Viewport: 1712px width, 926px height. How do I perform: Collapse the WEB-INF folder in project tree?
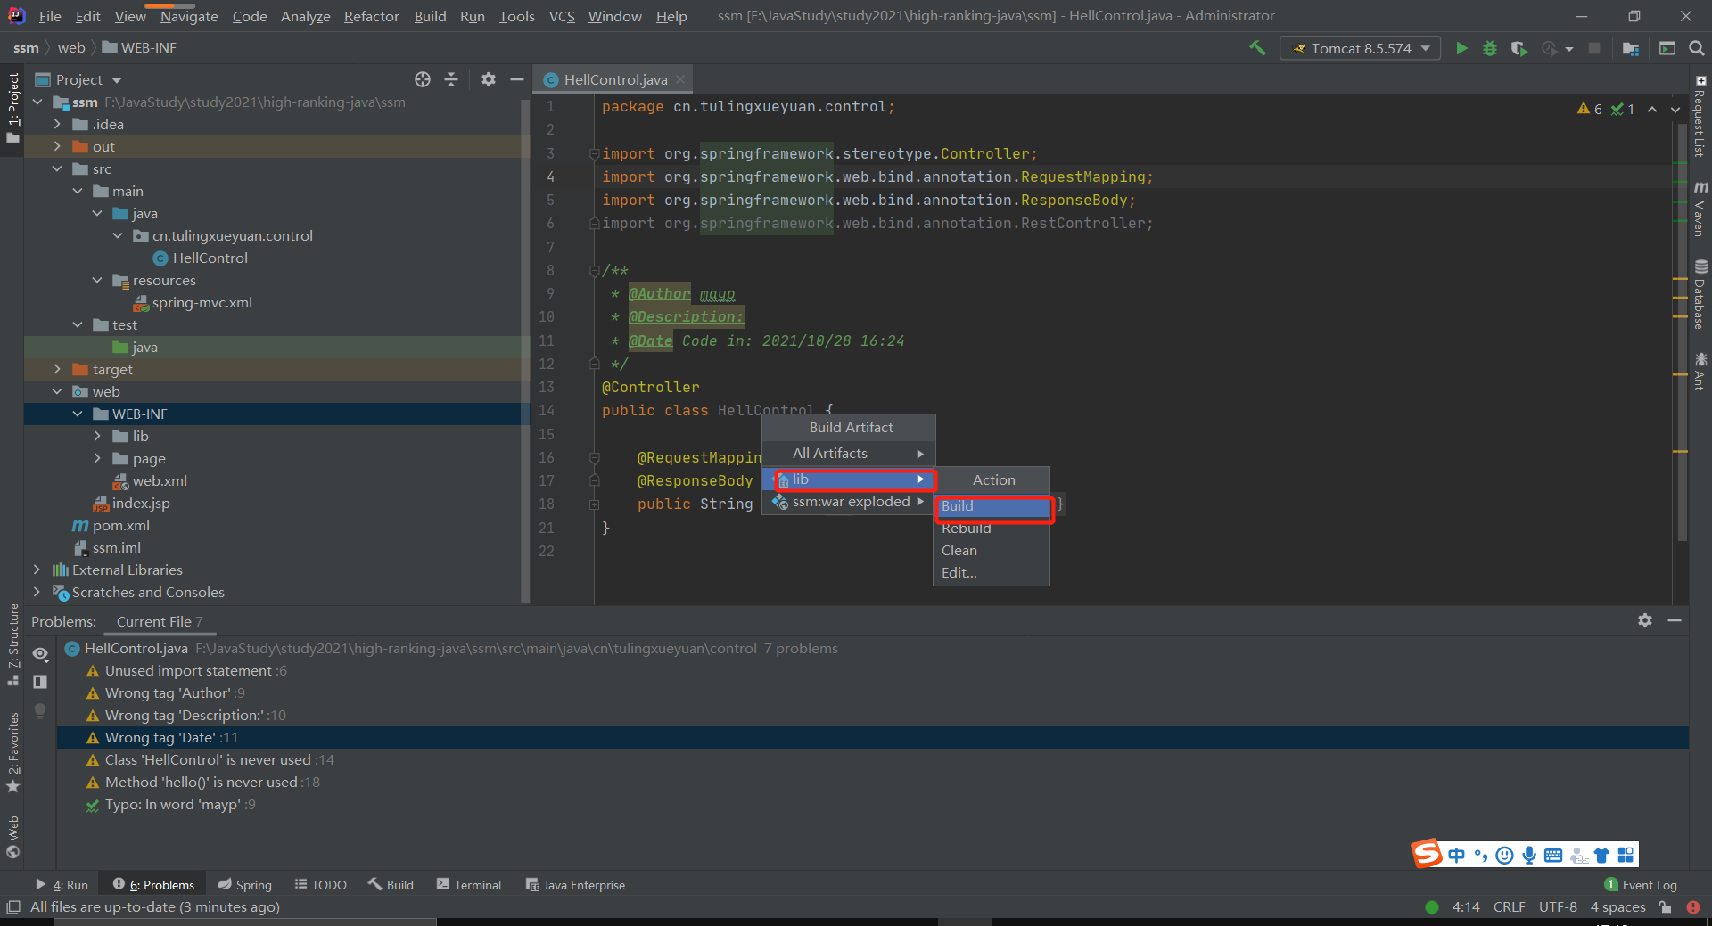pyautogui.click(x=78, y=414)
